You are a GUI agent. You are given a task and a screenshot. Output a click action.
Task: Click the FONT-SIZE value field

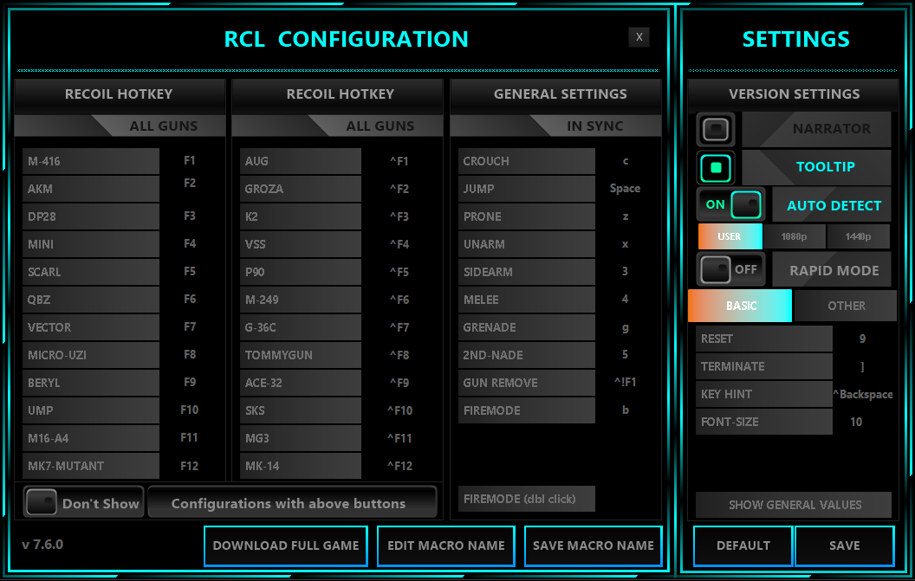[x=855, y=422]
